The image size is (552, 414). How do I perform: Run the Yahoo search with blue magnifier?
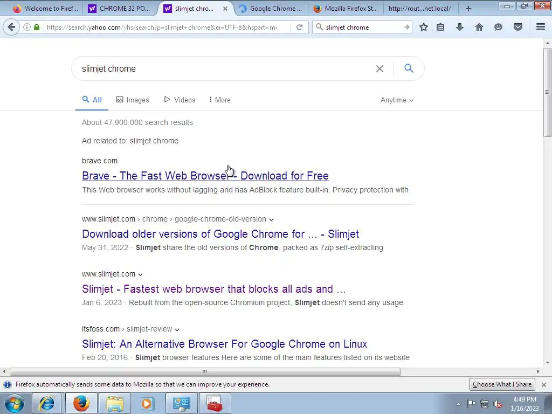pyautogui.click(x=409, y=68)
